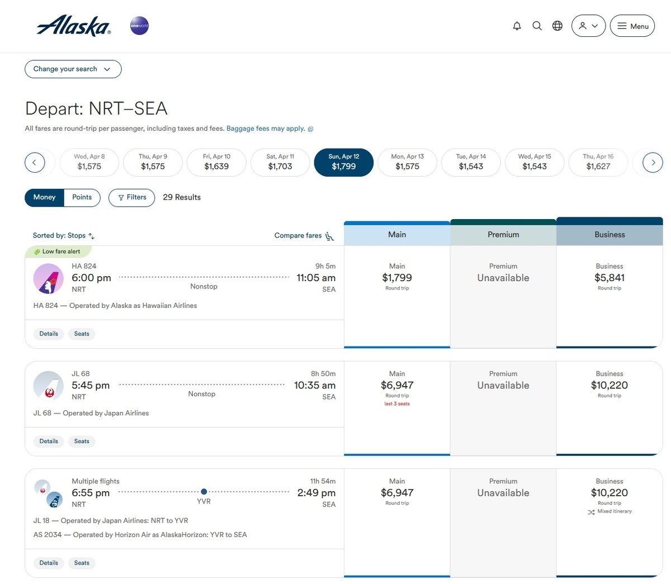Open the account profile dropdown
The image size is (671, 584).
tap(588, 26)
